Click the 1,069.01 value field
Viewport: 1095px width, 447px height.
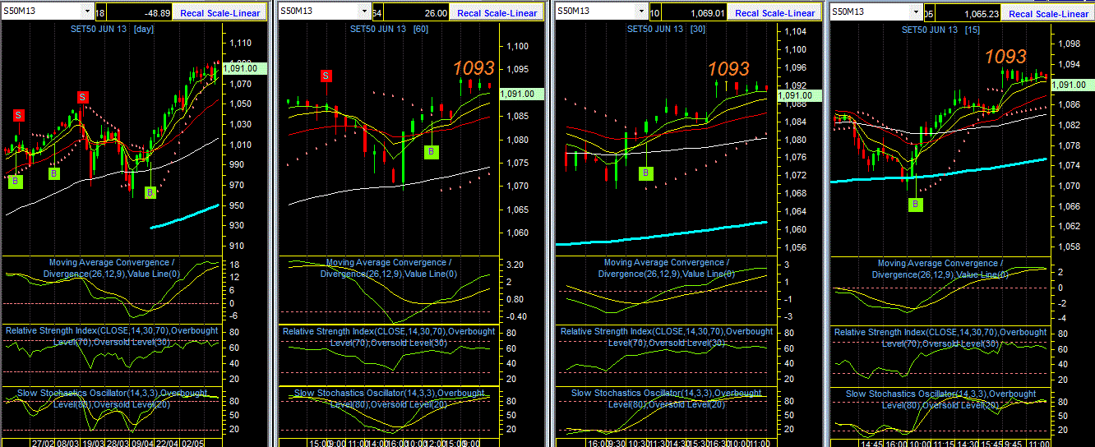695,13
